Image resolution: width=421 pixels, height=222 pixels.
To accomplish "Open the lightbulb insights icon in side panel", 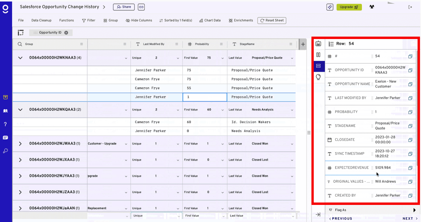I will [318, 77].
